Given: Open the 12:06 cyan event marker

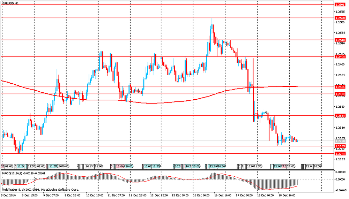Looking at the screenshot, I should click(277, 166).
